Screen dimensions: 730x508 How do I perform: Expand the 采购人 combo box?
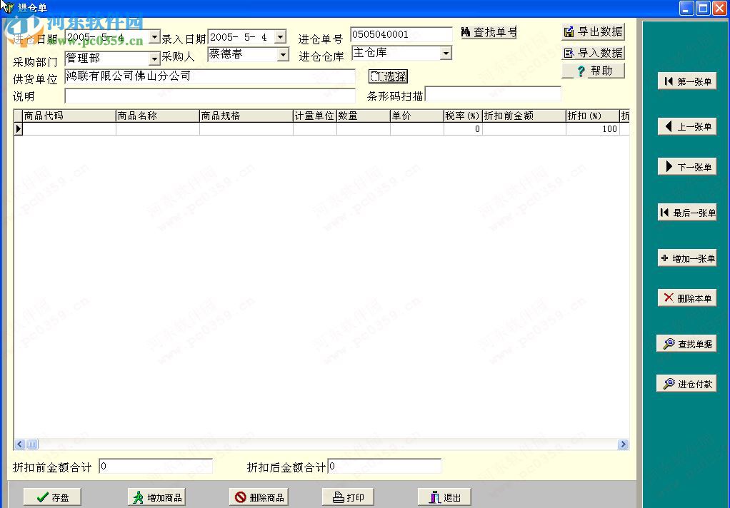(283, 55)
